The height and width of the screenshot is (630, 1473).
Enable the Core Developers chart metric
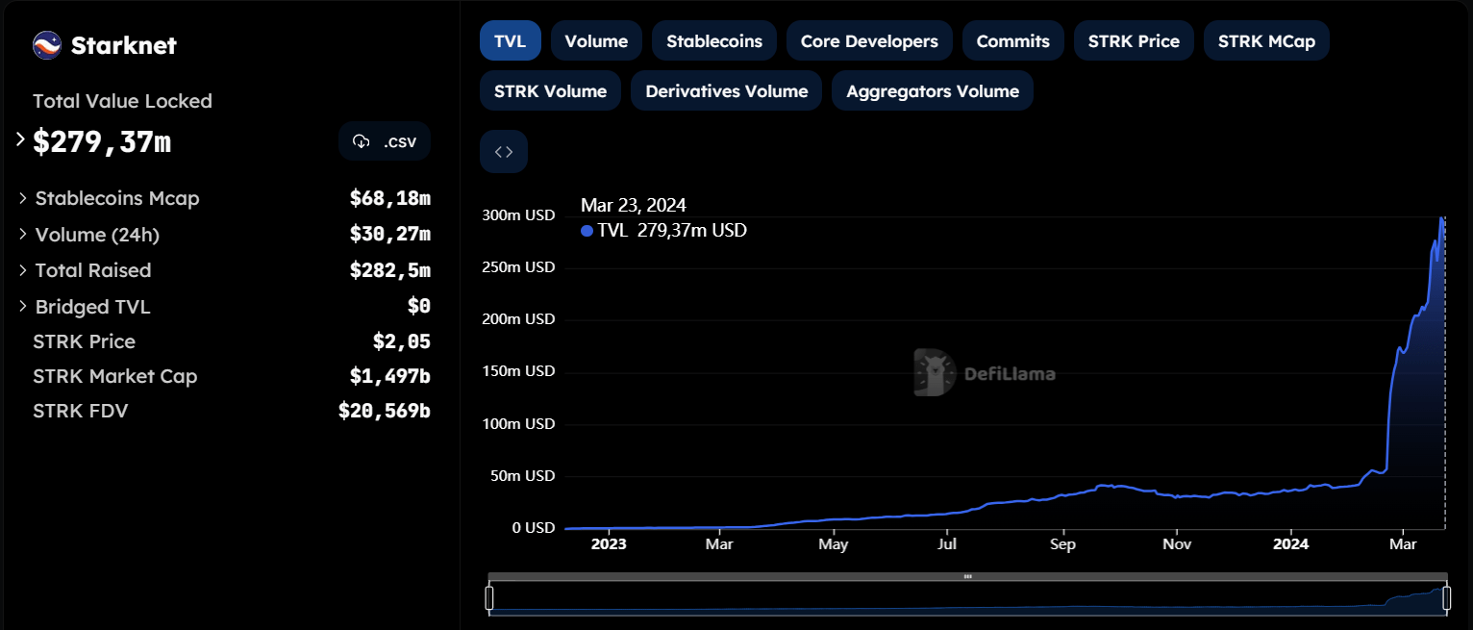click(x=869, y=41)
